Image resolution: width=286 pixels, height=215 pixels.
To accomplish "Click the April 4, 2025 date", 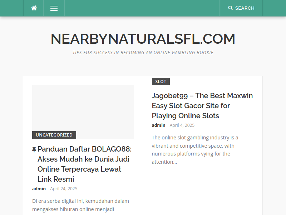I will click(182, 125).
